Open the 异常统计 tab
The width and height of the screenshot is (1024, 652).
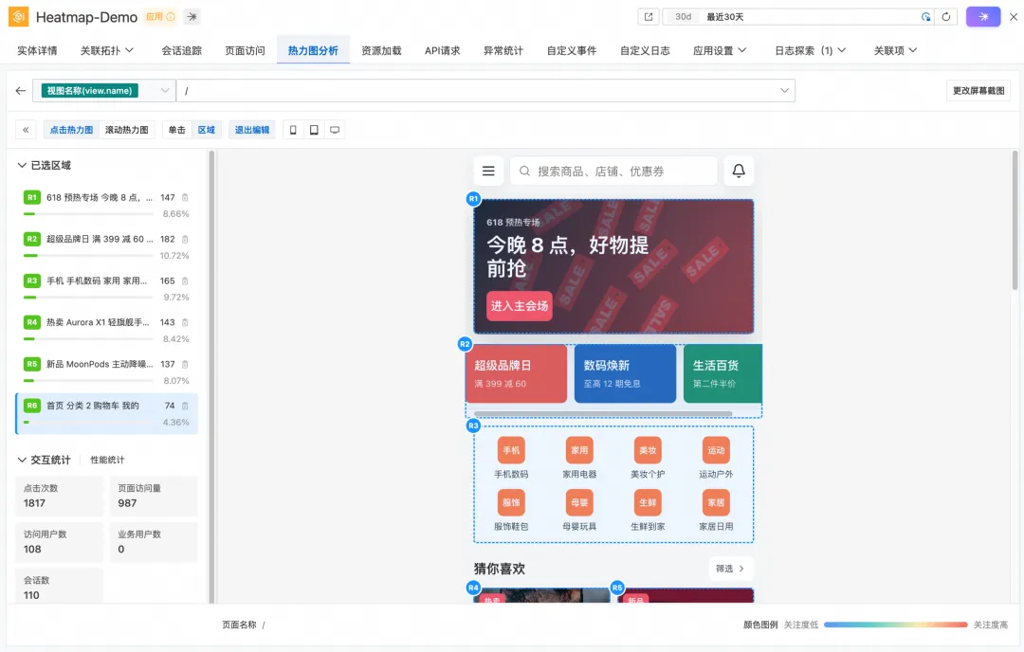(x=503, y=50)
